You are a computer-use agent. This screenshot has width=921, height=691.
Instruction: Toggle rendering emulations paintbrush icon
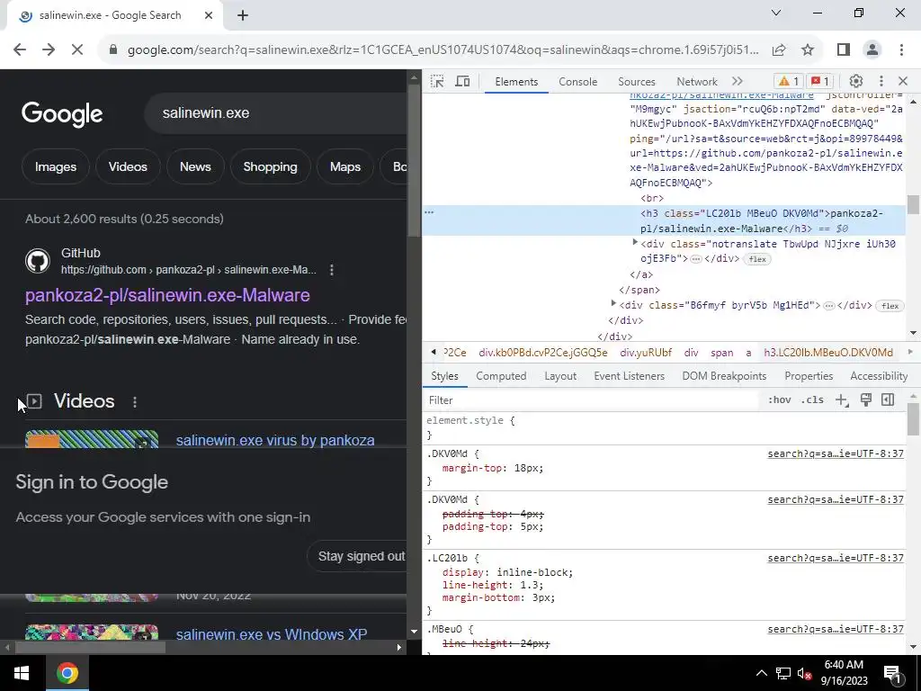click(866, 400)
